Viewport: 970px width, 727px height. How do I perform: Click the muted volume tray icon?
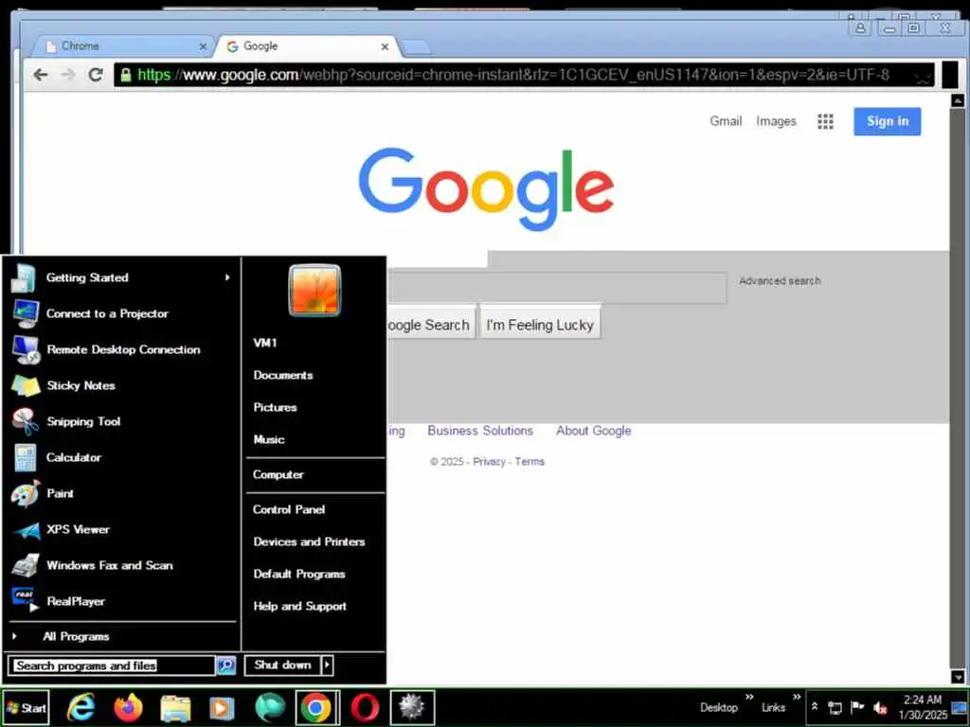pos(880,708)
